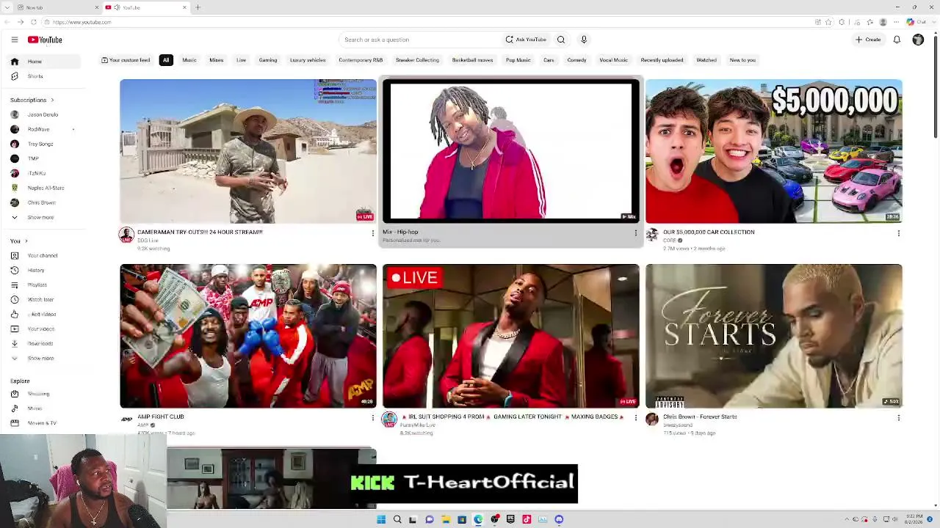Image resolution: width=940 pixels, height=528 pixels.
Task: Open the browser tab search dropdown
Action: [7, 7]
